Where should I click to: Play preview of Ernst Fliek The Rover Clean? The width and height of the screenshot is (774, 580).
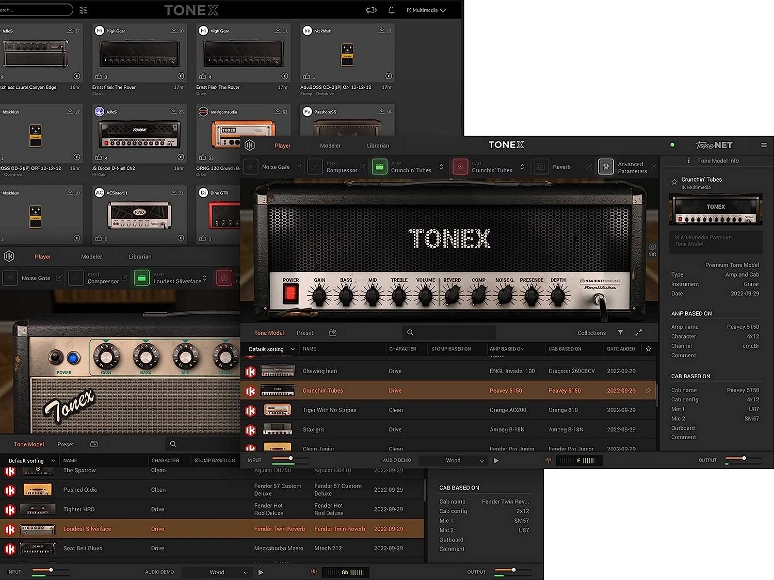(x=181, y=76)
